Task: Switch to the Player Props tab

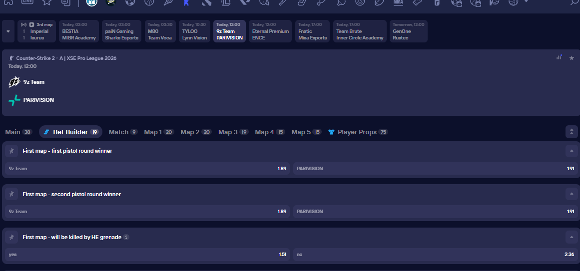Action: click(x=358, y=132)
